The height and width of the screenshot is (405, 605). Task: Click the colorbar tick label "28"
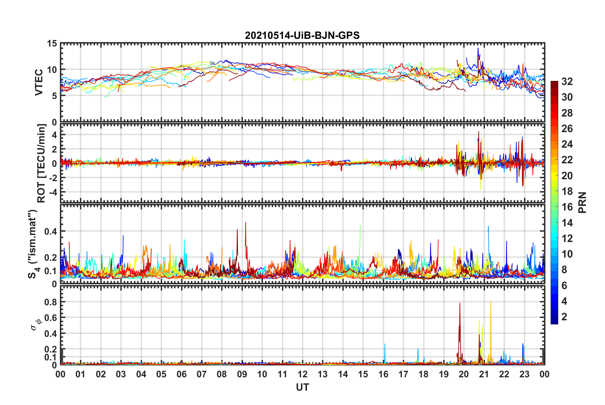click(x=567, y=113)
